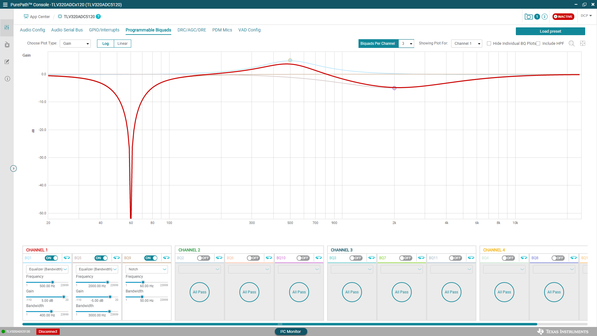Toggle BQ1 biquad off
This screenshot has width=597, height=336.
tap(52, 258)
